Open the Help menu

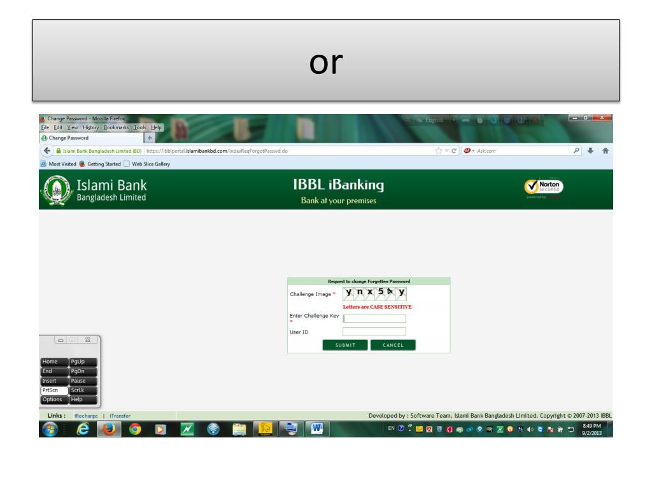157,127
